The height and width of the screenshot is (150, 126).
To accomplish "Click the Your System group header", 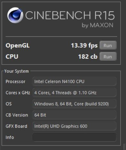I will click(17, 71).
